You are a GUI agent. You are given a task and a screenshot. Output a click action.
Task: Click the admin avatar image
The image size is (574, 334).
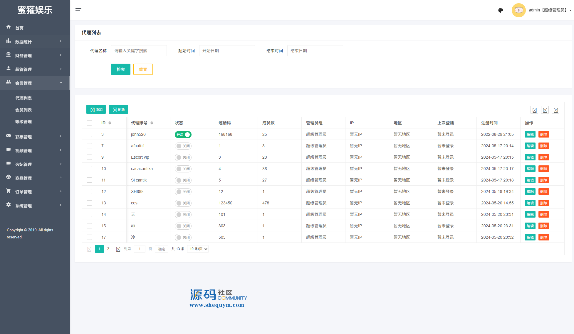(518, 10)
